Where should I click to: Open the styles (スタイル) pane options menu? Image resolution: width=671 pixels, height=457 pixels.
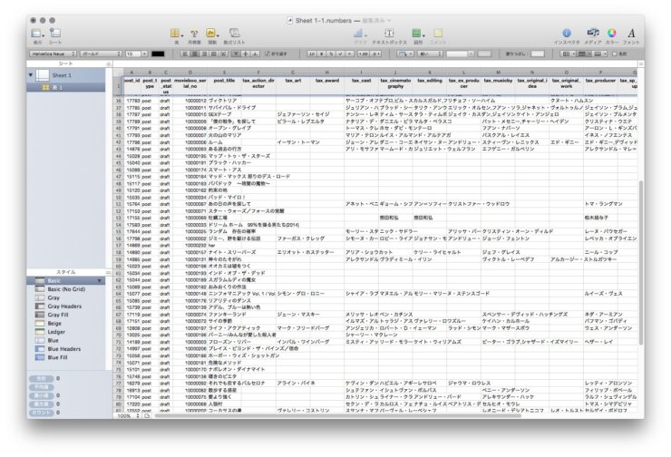(x=109, y=272)
